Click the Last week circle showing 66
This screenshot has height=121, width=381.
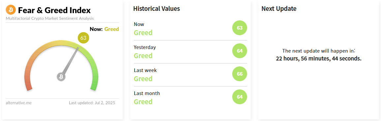pyautogui.click(x=239, y=74)
